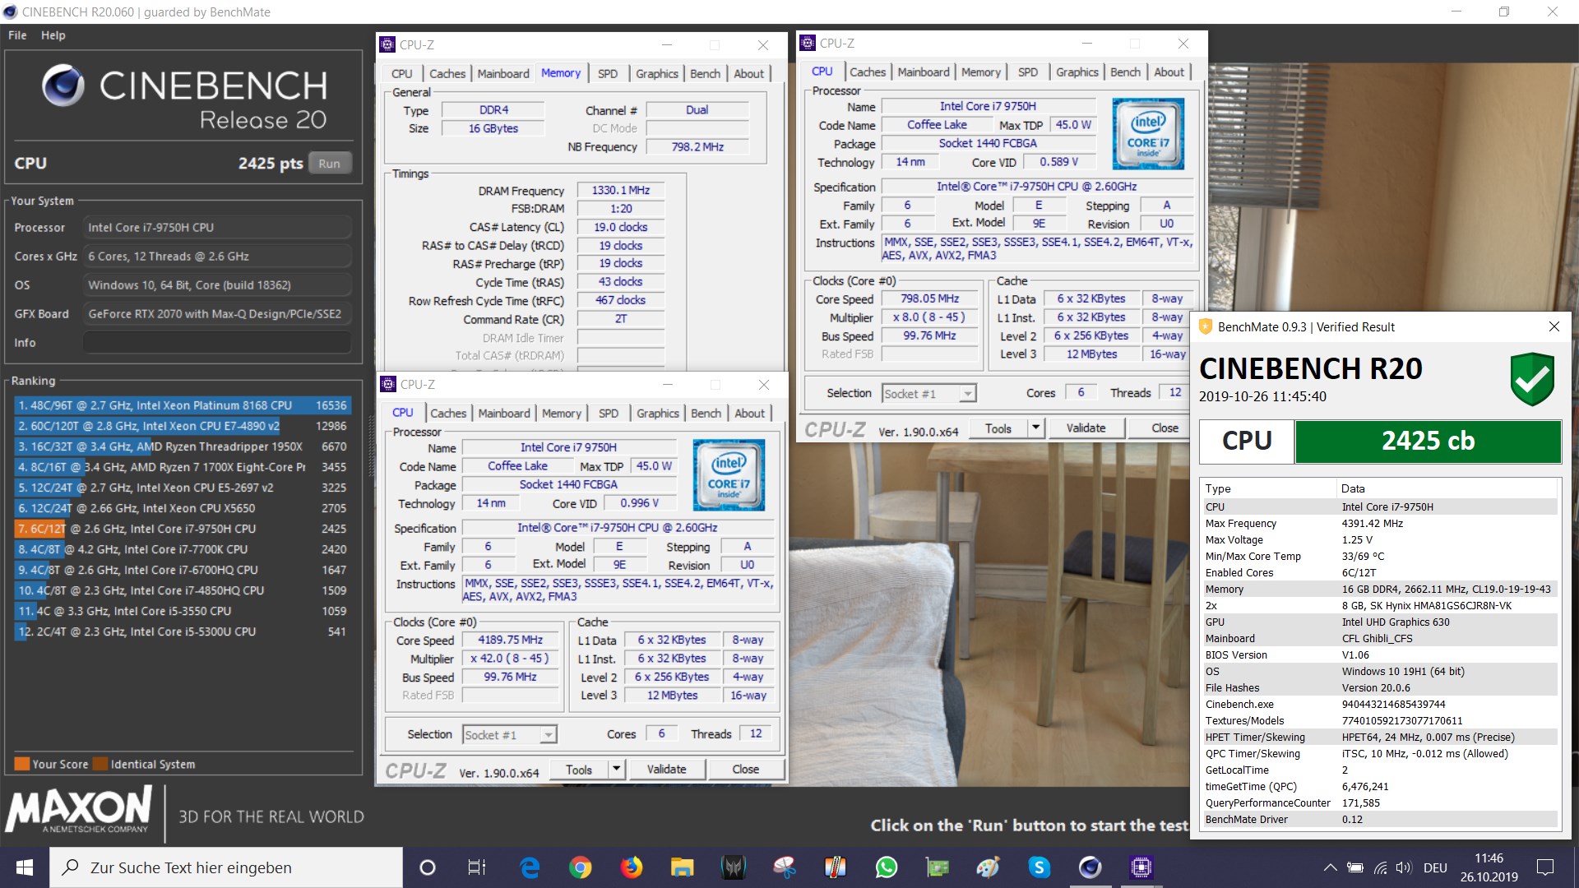Viewport: 1579px width, 888px height.
Task: Open Predator software icon in taskbar
Action: coord(733,867)
